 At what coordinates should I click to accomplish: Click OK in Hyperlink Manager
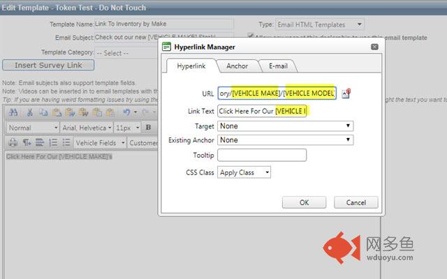tap(305, 202)
